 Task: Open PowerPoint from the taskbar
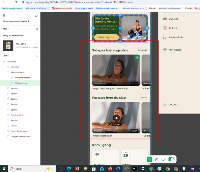coord(77,169)
